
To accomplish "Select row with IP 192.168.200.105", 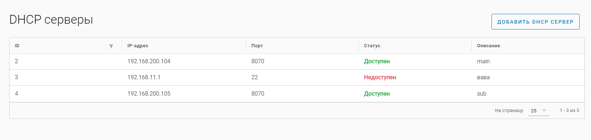I will (x=297, y=94).
